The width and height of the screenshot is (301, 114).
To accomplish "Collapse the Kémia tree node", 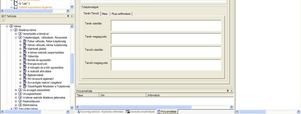I will tap(7, 26).
